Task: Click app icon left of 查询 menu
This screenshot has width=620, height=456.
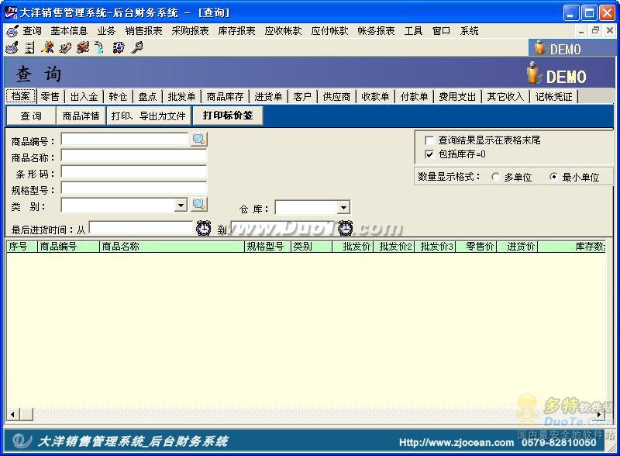Action: tap(12, 31)
